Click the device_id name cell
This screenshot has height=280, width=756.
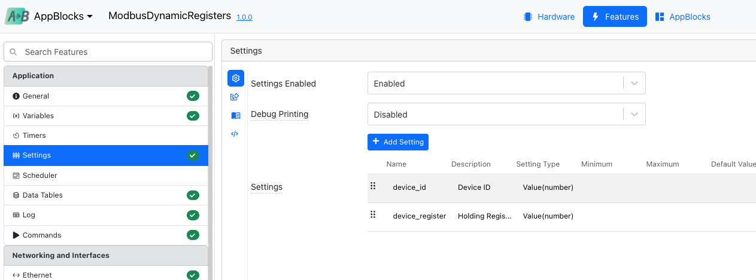(409, 187)
